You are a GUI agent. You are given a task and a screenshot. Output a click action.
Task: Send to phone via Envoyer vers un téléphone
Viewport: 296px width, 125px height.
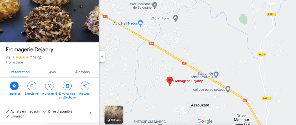[x=67, y=86]
